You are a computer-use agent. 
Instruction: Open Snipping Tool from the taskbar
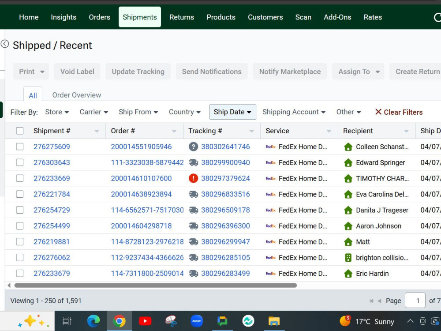[171, 321]
